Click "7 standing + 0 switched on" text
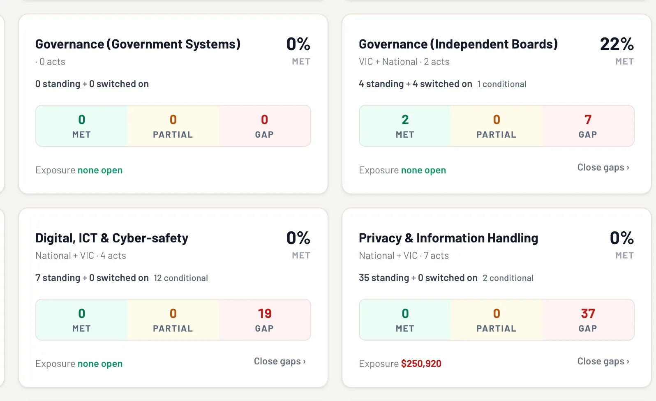Viewport: 656px width, 401px height. click(92, 278)
